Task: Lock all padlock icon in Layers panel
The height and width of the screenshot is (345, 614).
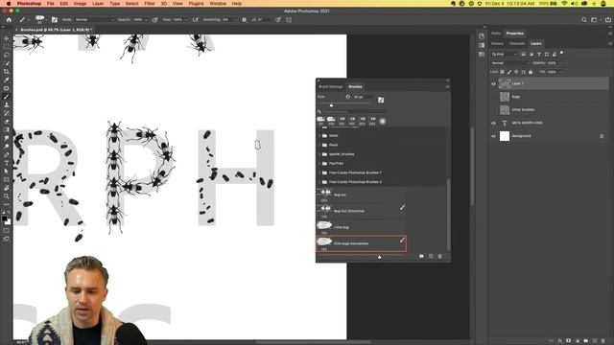Action: 531,72
